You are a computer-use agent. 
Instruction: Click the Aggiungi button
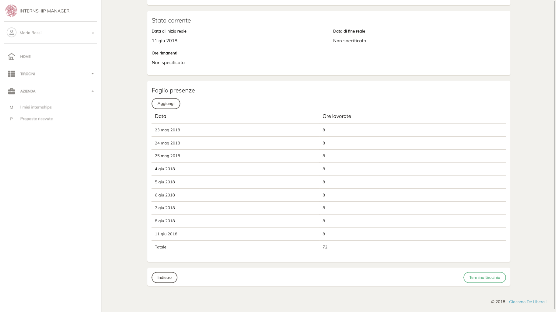point(166,104)
